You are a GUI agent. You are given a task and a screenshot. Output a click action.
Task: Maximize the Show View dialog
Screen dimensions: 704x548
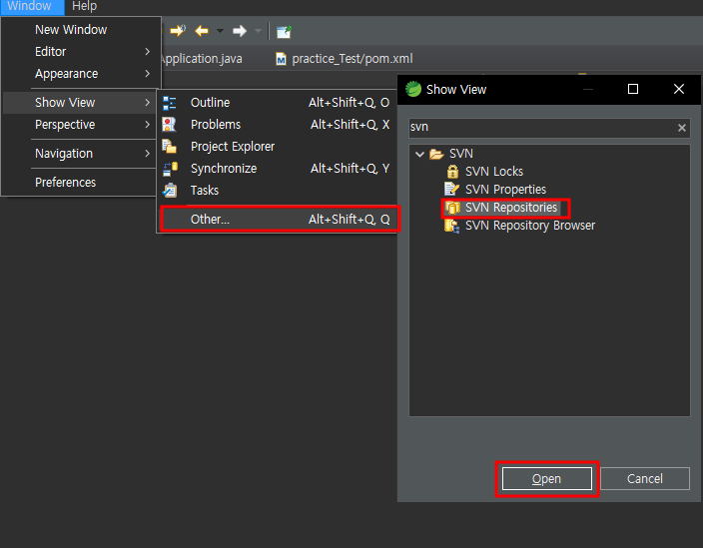[633, 89]
